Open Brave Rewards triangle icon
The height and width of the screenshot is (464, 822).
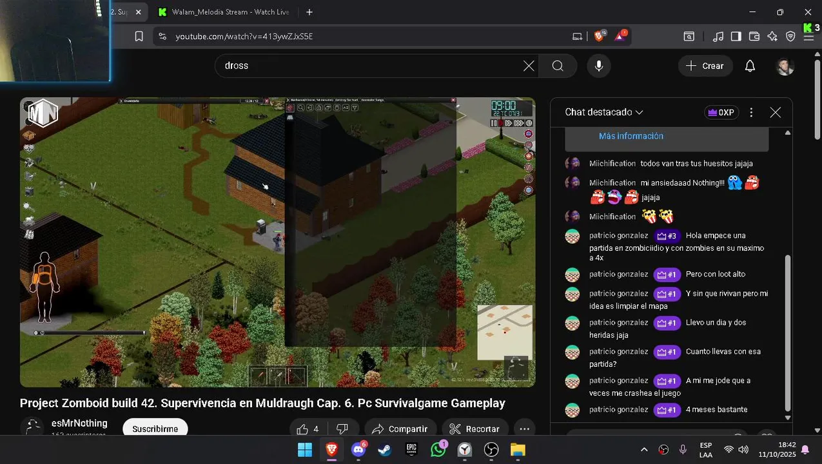pos(620,36)
